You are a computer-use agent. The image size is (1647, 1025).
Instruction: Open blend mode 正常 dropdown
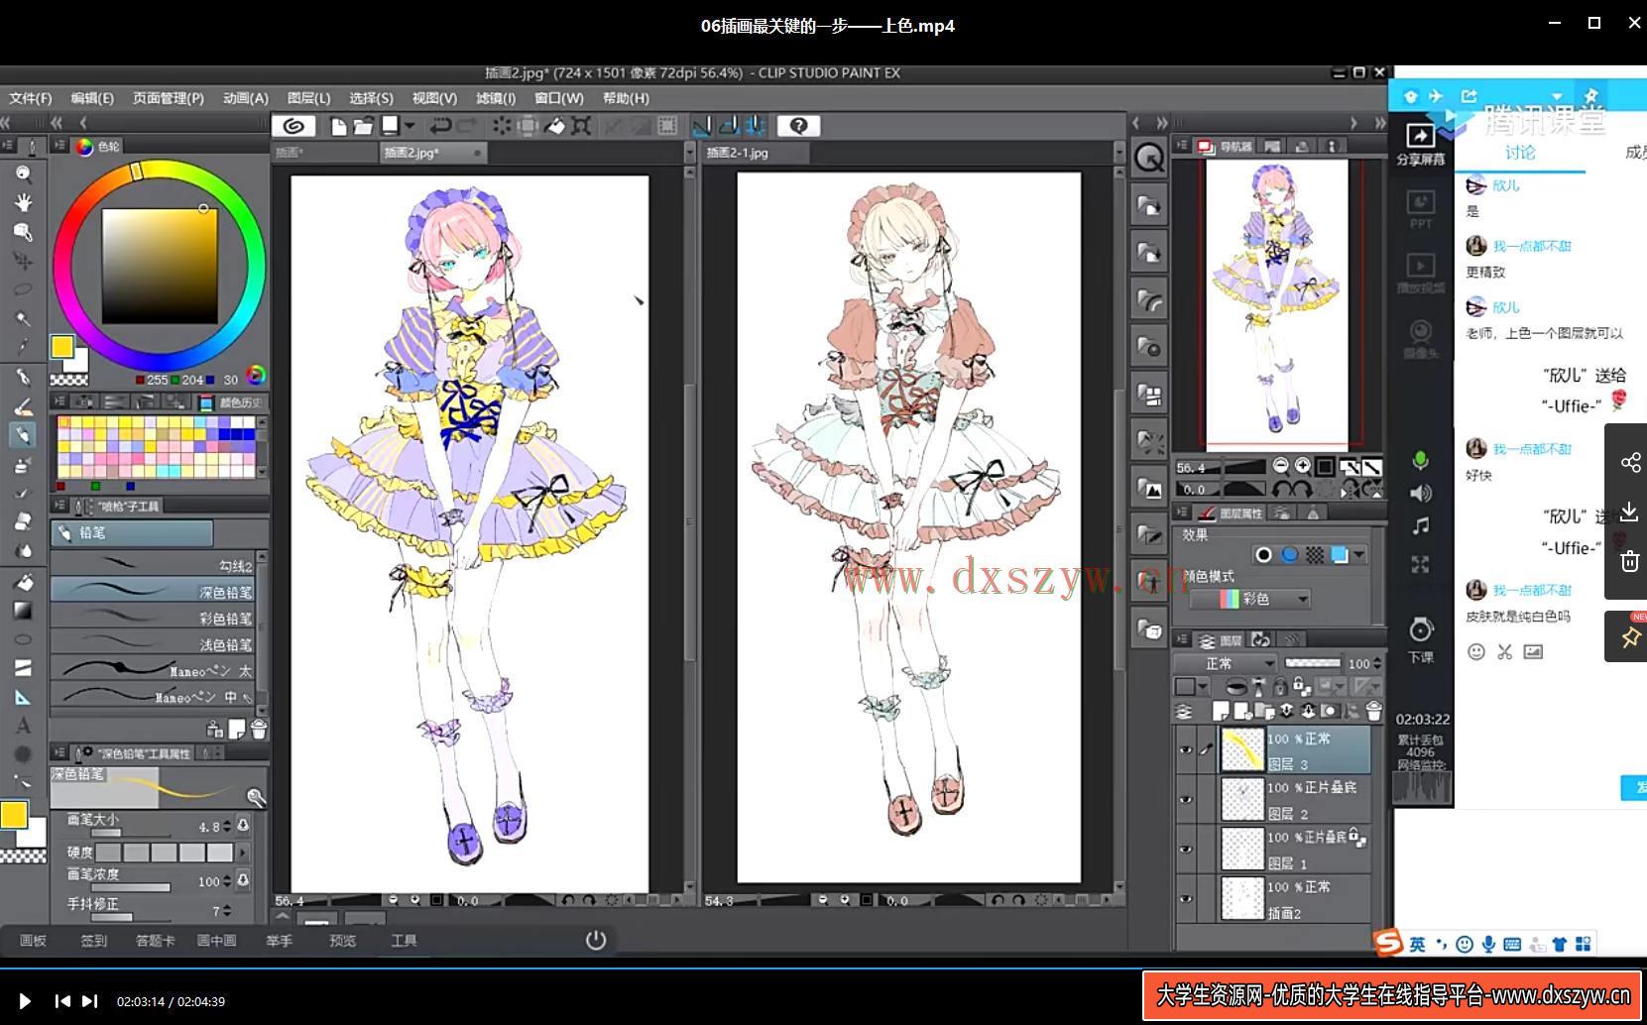coord(1226,663)
